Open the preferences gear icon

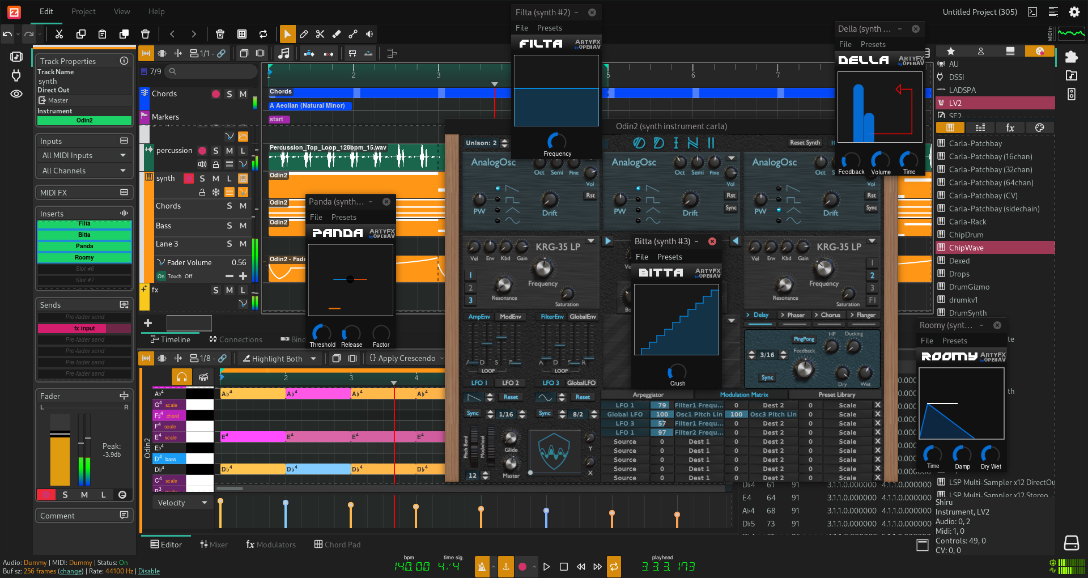tap(1074, 12)
